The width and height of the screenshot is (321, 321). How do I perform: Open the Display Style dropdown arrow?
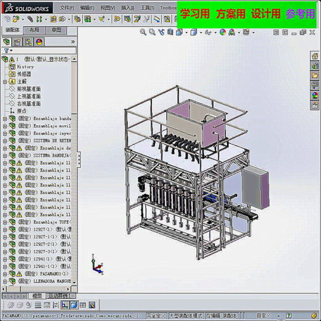(x=201, y=33)
